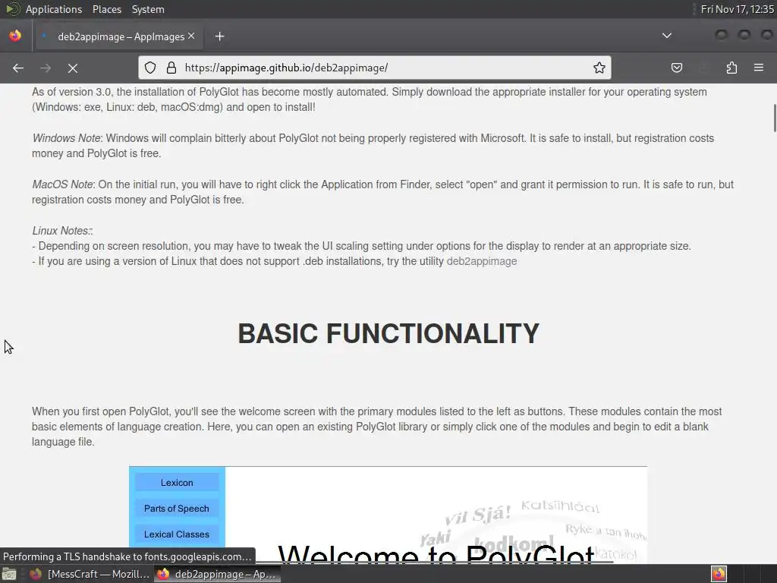Click the Lexicon button in PolyGlot image

pos(177,482)
